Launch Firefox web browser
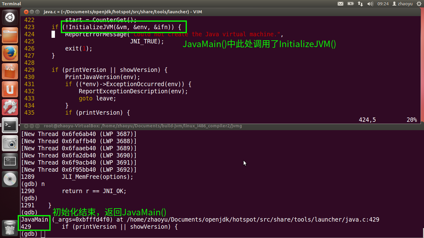 point(10,54)
